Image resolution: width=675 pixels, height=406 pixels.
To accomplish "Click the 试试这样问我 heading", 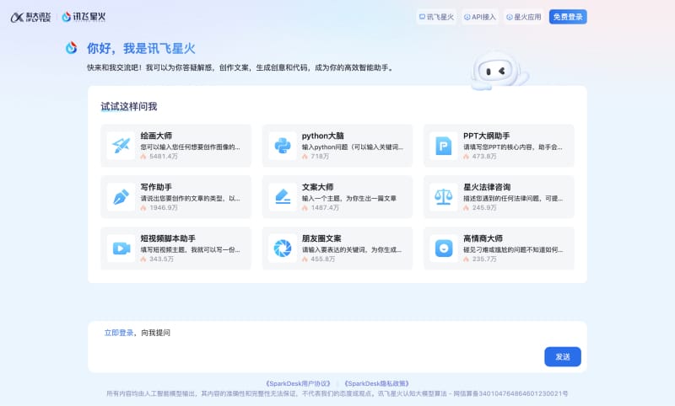I will pos(129,106).
